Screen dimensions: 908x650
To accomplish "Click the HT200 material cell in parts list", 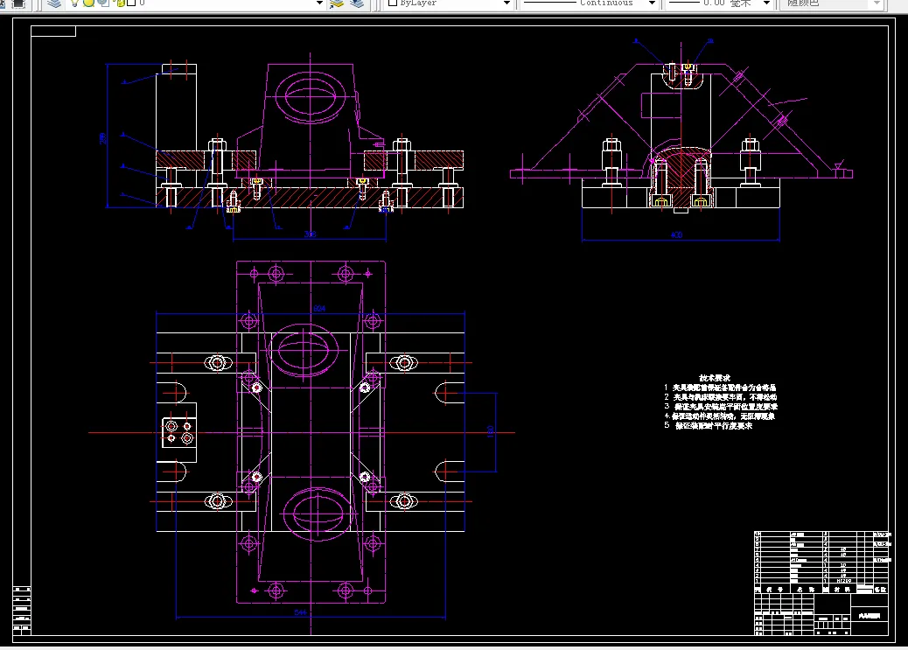I will tap(844, 581).
